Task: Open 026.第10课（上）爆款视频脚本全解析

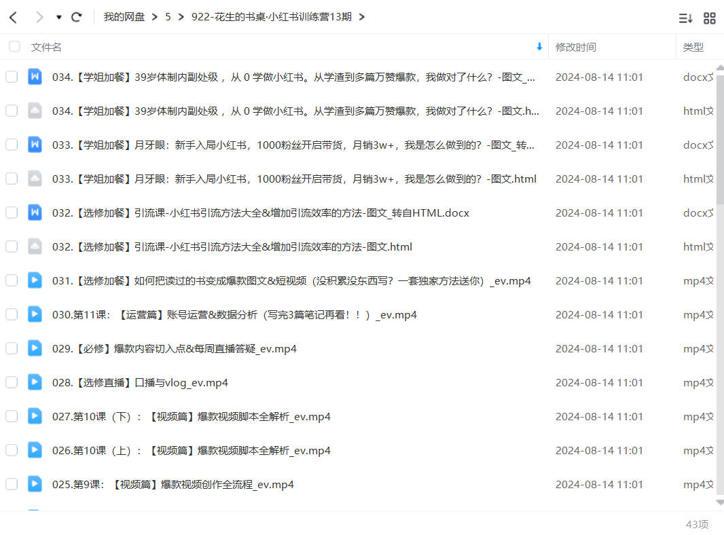Action: click(x=191, y=451)
